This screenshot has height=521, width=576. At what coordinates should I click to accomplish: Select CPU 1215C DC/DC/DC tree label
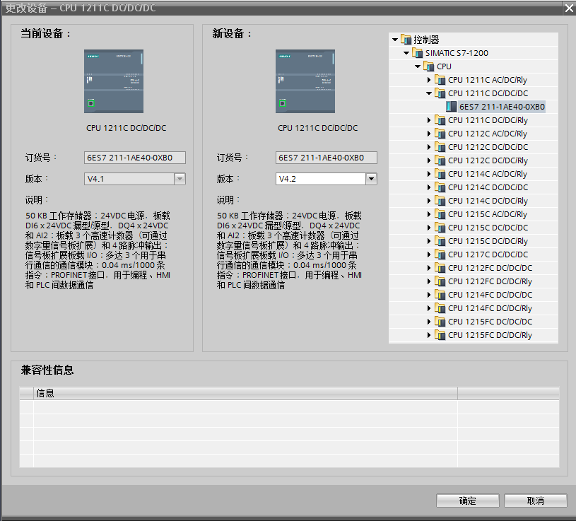pyautogui.click(x=488, y=228)
